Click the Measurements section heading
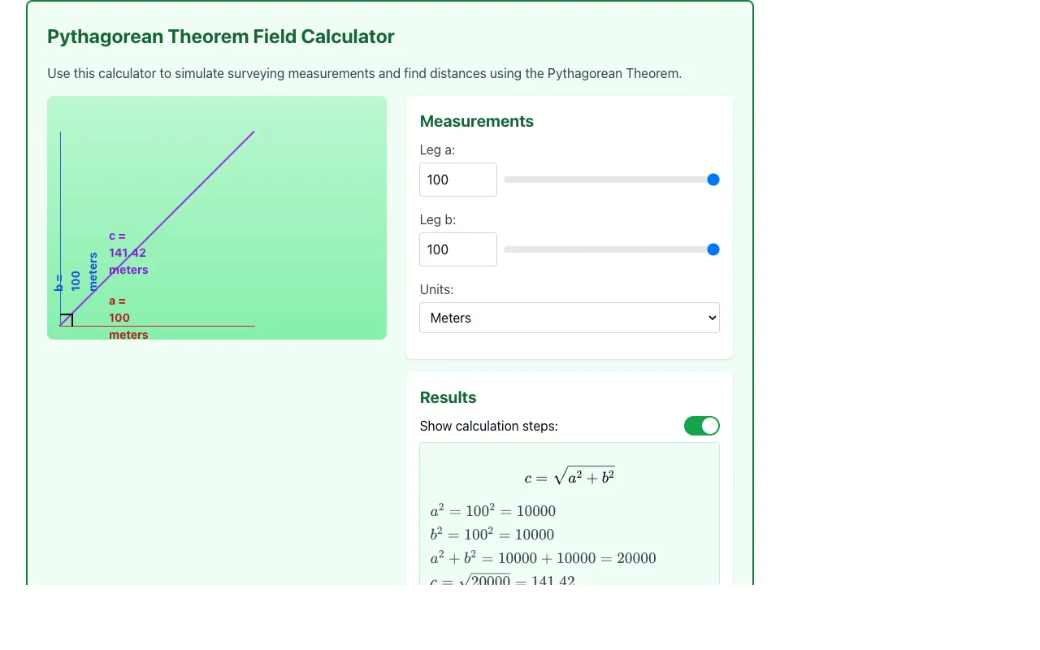 coord(477,121)
